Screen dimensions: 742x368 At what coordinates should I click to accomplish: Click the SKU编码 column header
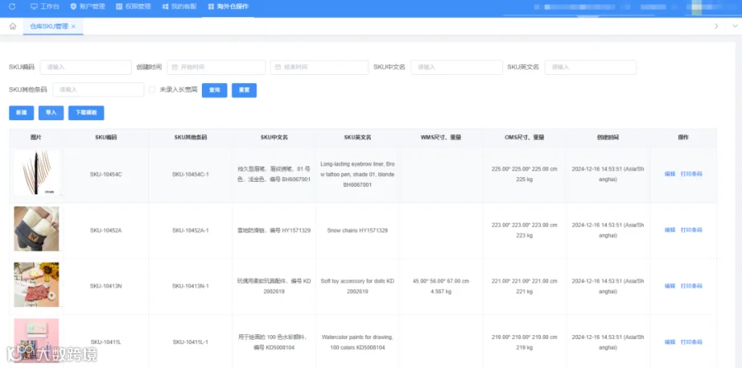click(x=106, y=137)
